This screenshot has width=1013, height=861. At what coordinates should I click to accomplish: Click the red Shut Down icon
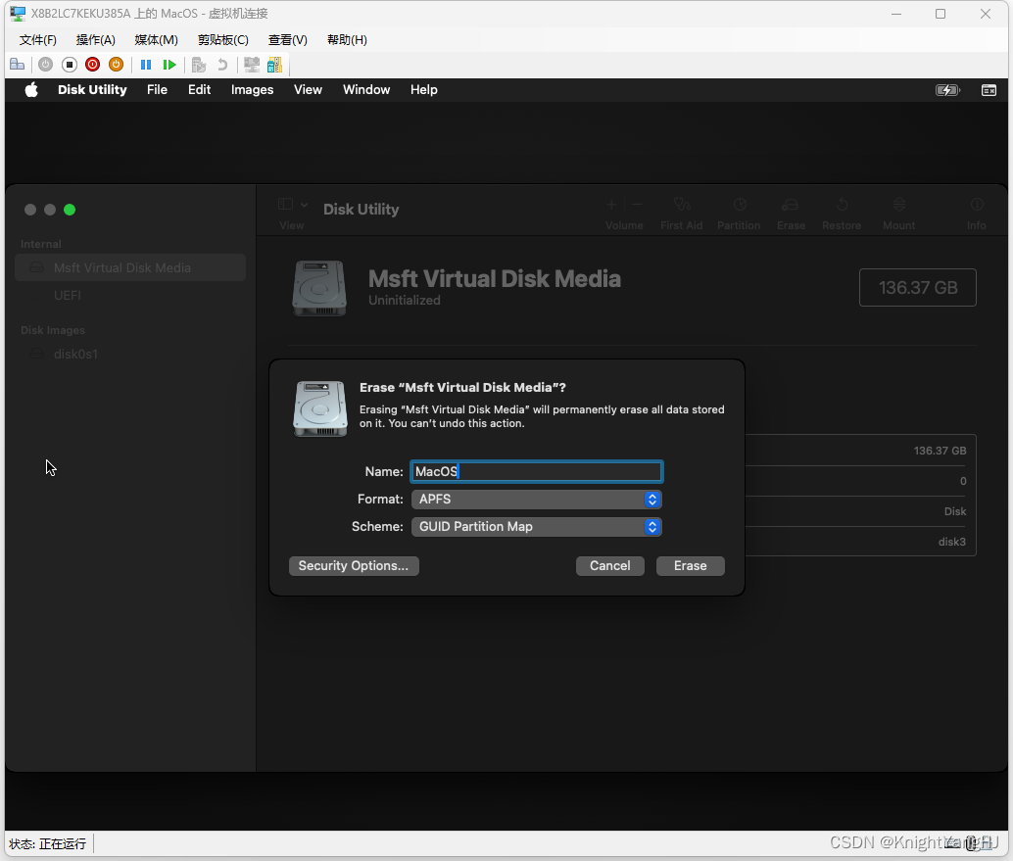tap(92, 65)
